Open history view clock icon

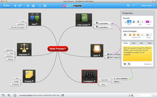(3, 95)
